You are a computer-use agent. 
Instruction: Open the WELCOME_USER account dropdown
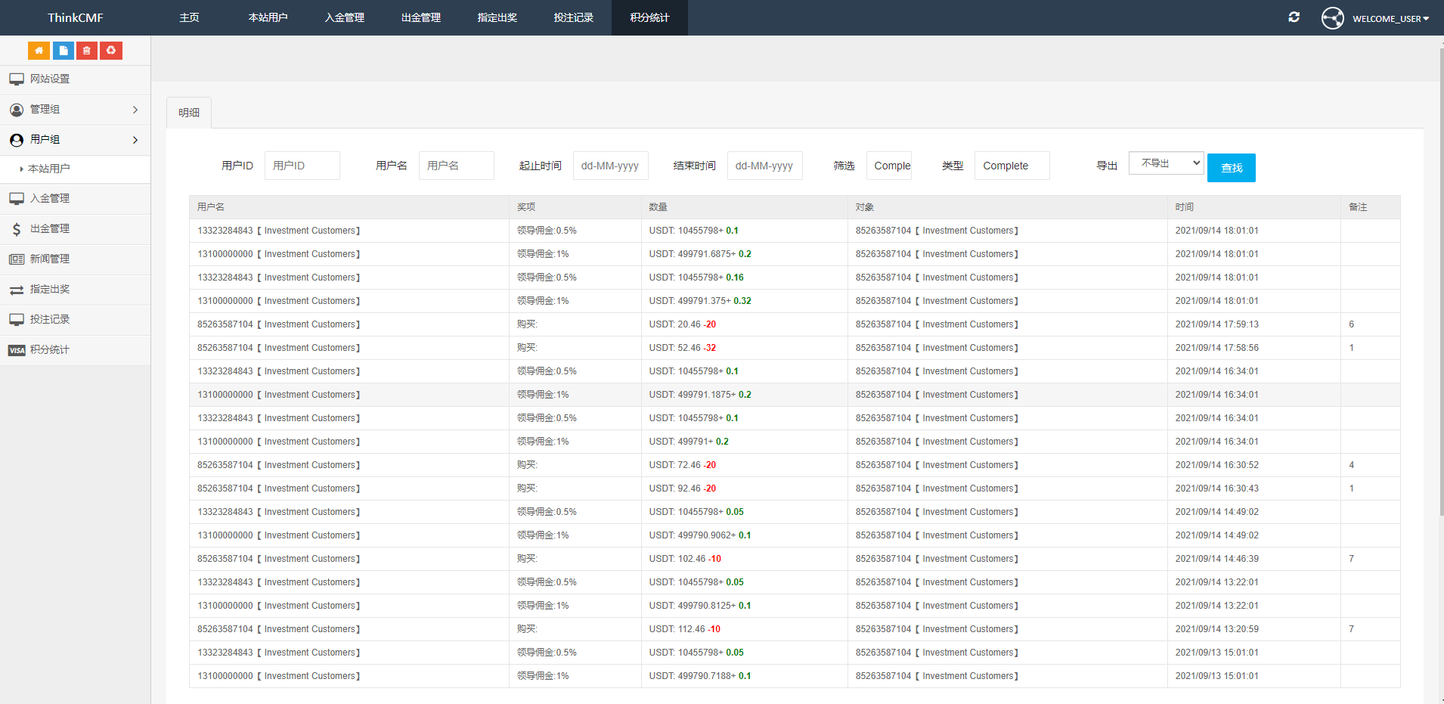1390,19
